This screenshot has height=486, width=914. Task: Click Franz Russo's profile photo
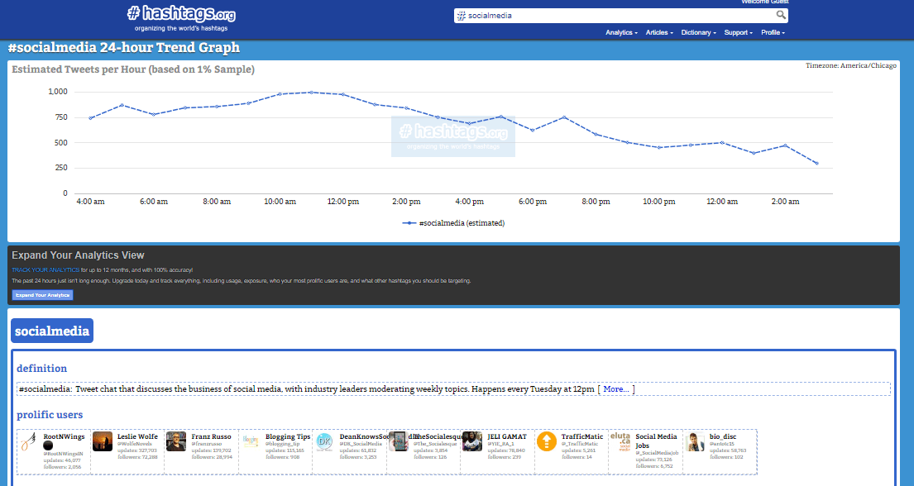tap(176, 441)
